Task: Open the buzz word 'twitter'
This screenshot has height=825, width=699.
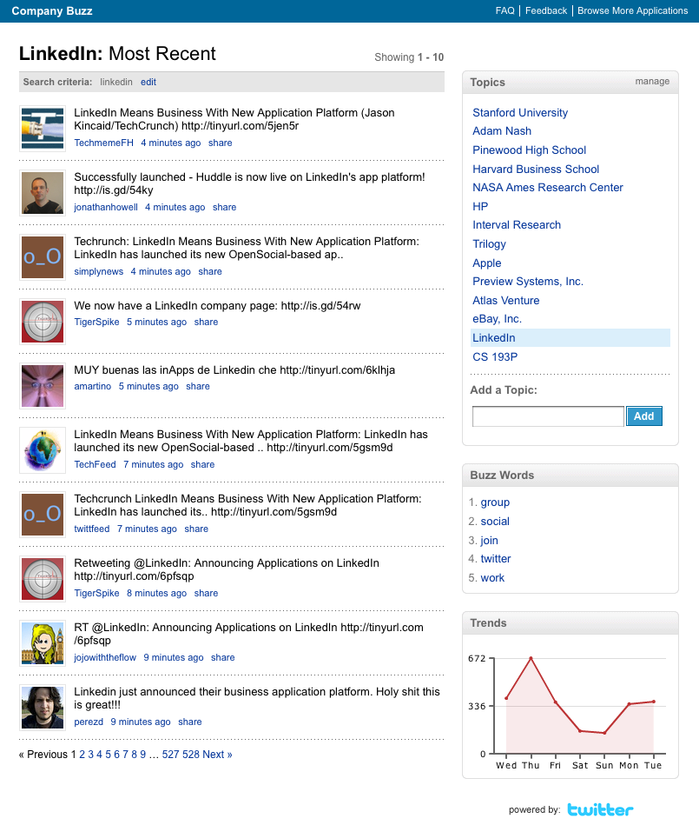Action: [x=496, y=559]
